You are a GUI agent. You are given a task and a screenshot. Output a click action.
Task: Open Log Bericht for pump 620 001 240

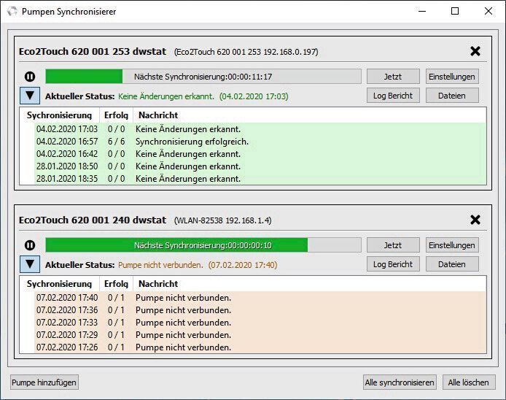coord(393,264)
